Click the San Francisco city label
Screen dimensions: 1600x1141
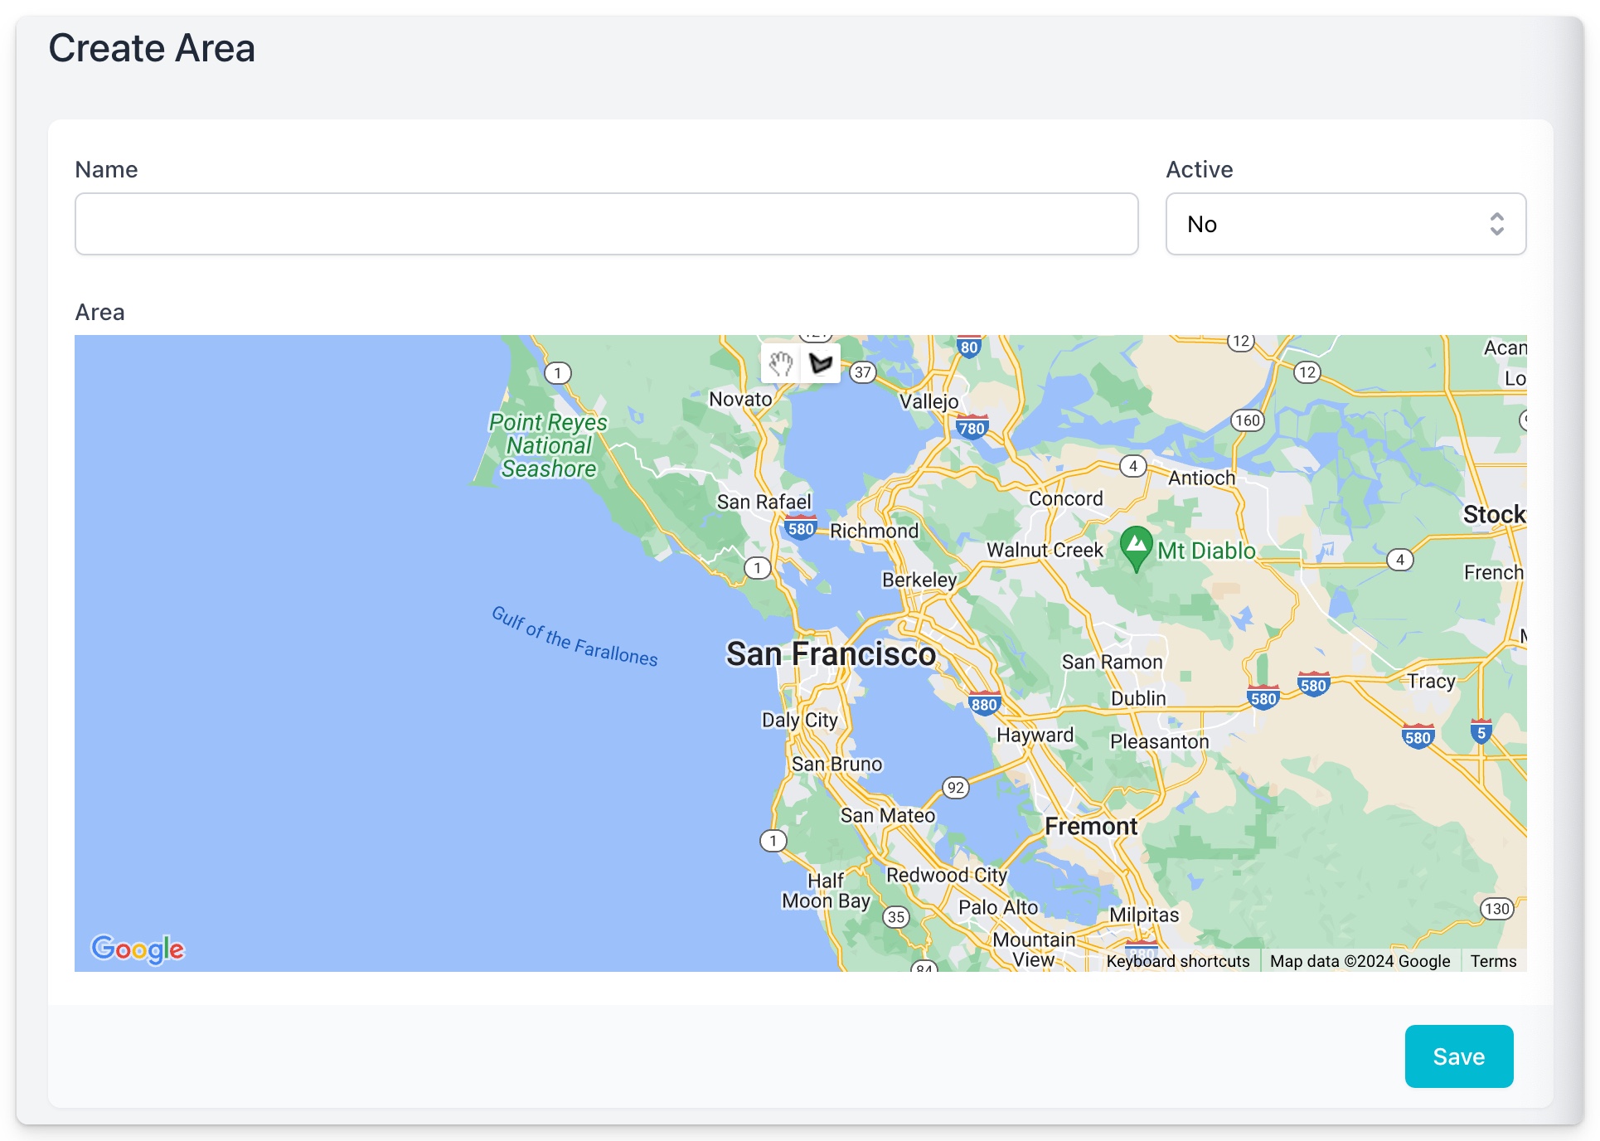click(831, 653)
